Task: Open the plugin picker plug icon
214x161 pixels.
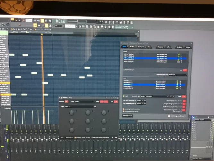Action: point(102,27)
